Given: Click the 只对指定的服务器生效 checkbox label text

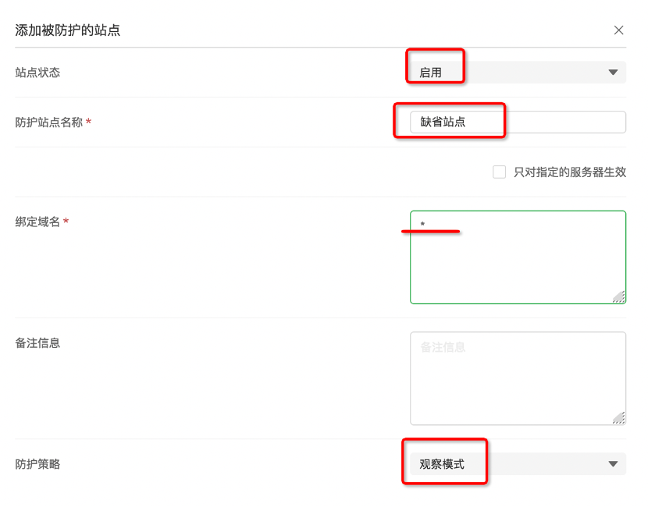Looking at the screenshot, I should click(570, 172).
